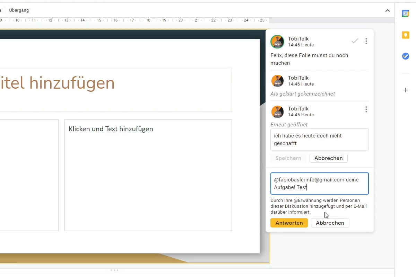Click TobiTalk's avatar on the top comment

pos(277,42)
